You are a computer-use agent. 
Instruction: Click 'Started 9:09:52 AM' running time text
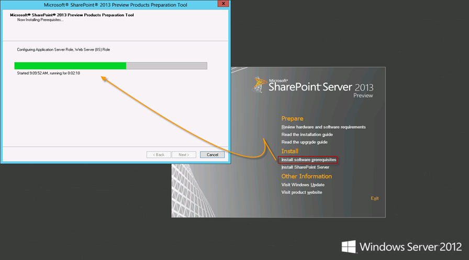pyautogui.click(x=49, y=73)
